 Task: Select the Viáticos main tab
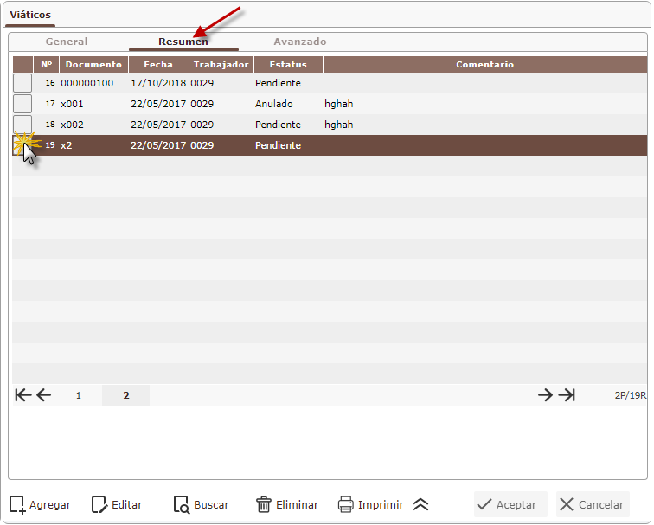[x=30, y=15]
